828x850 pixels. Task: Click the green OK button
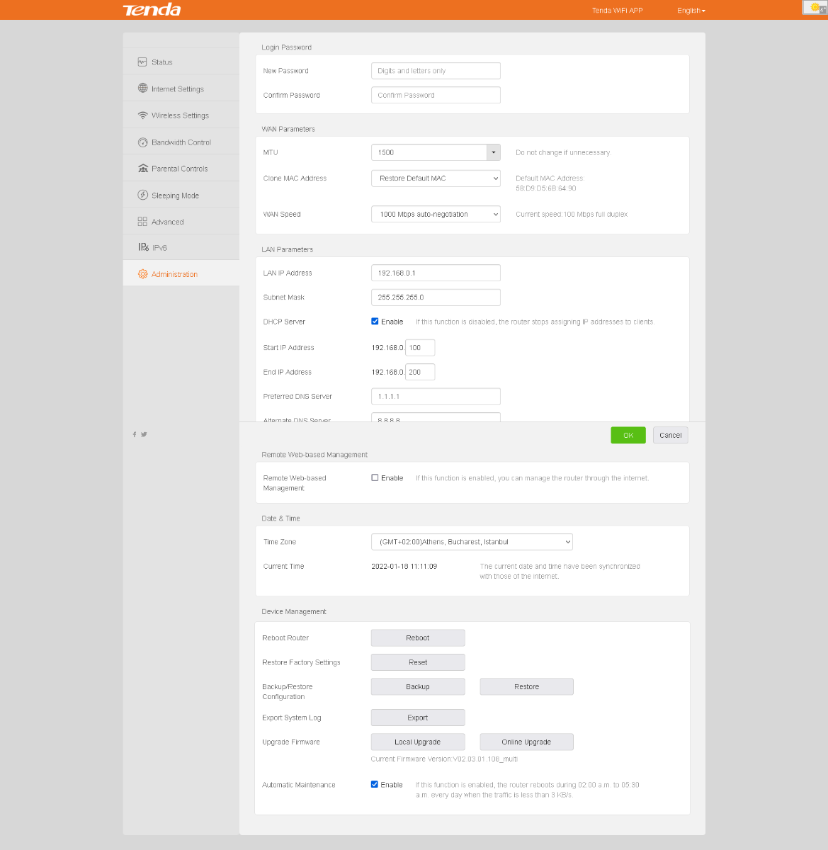628,435
